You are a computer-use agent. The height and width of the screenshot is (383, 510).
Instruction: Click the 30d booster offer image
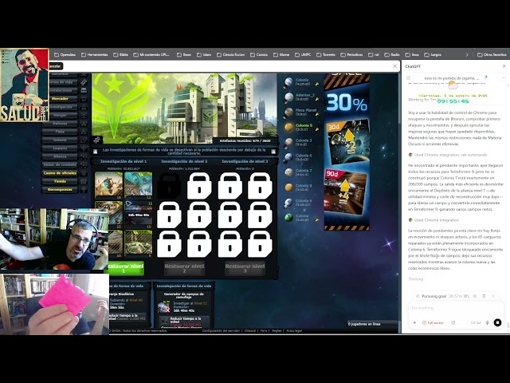pos(347,141)
